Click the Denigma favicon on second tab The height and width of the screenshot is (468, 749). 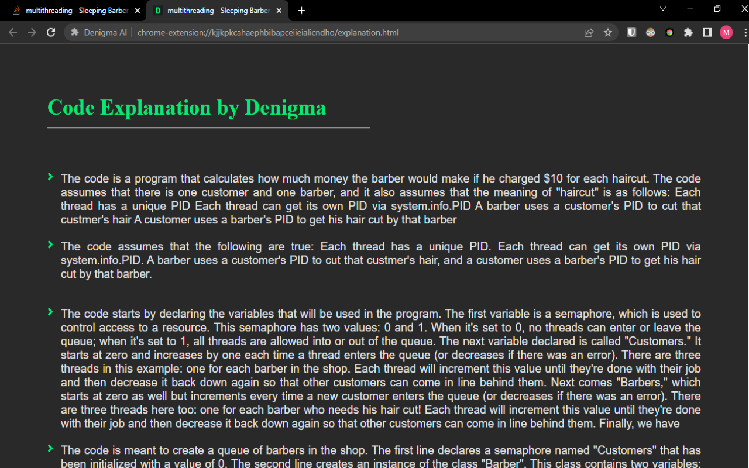tap(158, 11)
